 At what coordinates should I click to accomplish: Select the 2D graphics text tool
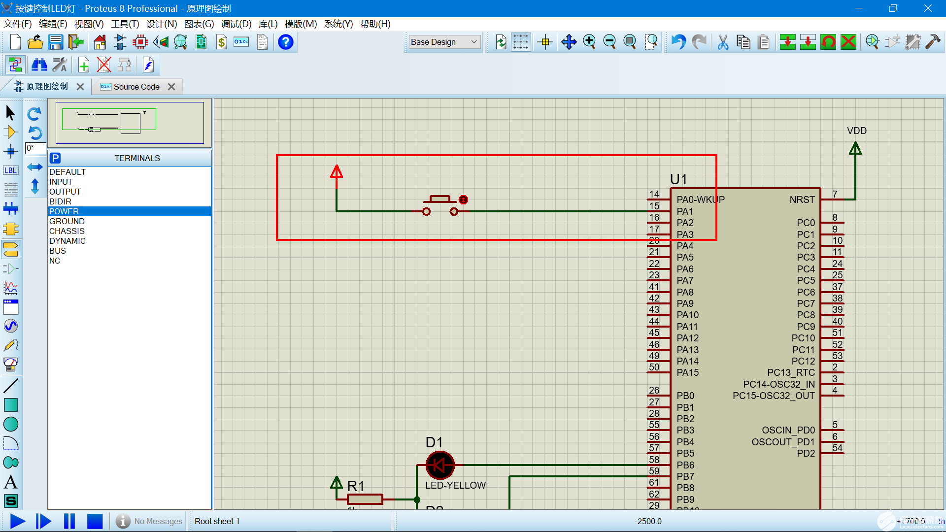11,482
